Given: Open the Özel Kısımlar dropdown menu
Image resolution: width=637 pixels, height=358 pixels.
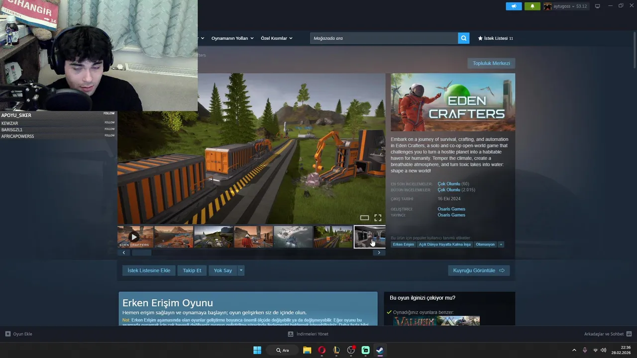Looking at the screenshot, I should tap(277, 38).
